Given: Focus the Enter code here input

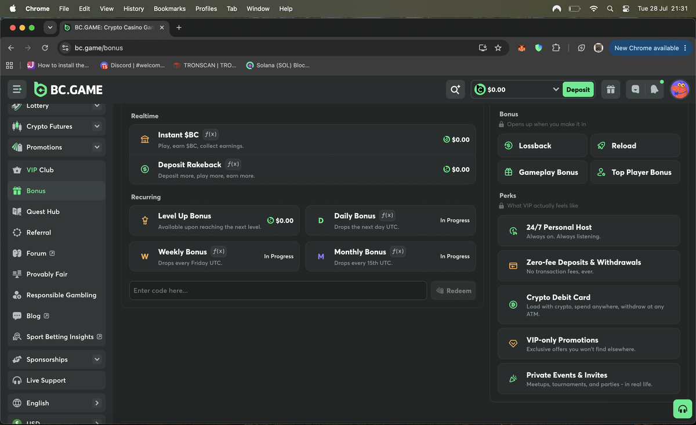Looking at the screenshot, I should [x=278, y=290].
